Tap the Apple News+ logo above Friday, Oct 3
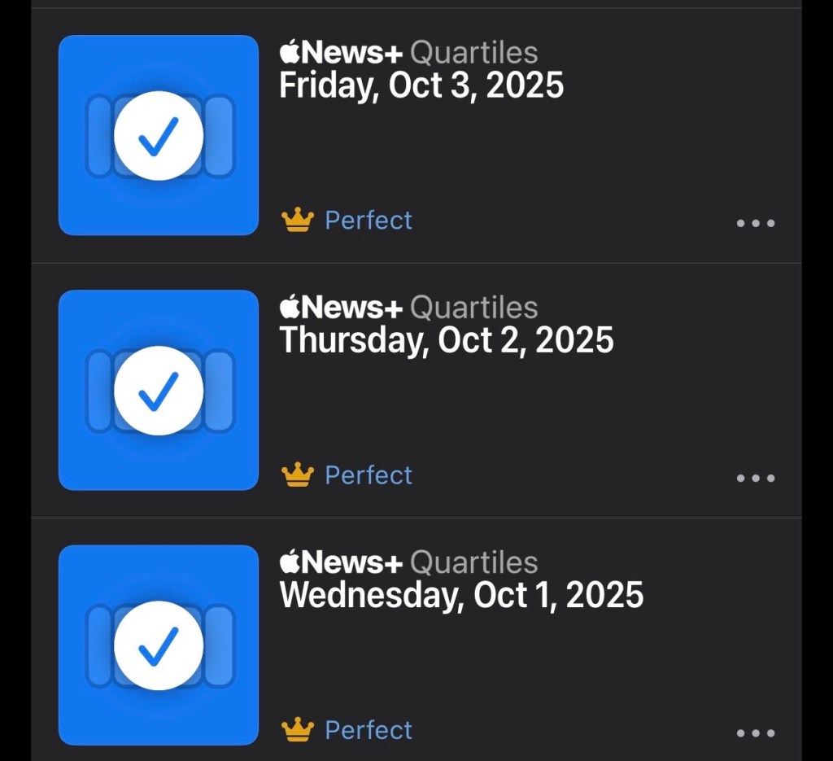Viewport: 833px width, 761px height. coord(341,53)
